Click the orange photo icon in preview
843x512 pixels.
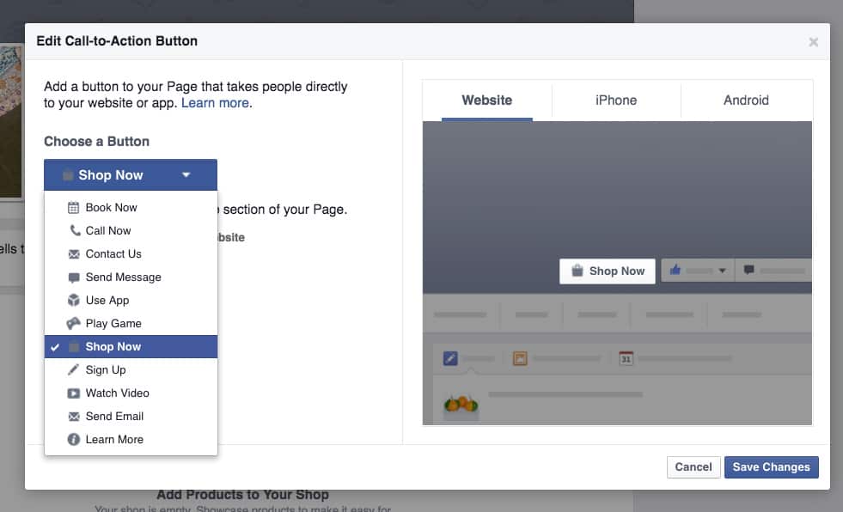(520, 358)
